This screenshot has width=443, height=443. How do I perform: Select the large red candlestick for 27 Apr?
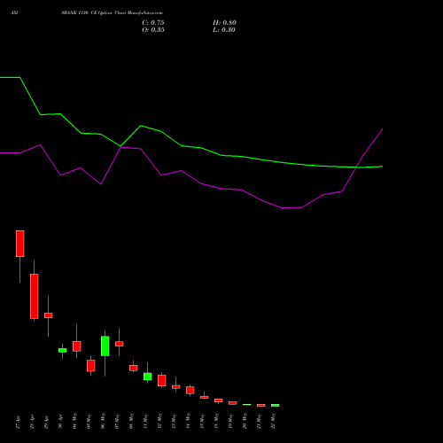click(20, 244)
